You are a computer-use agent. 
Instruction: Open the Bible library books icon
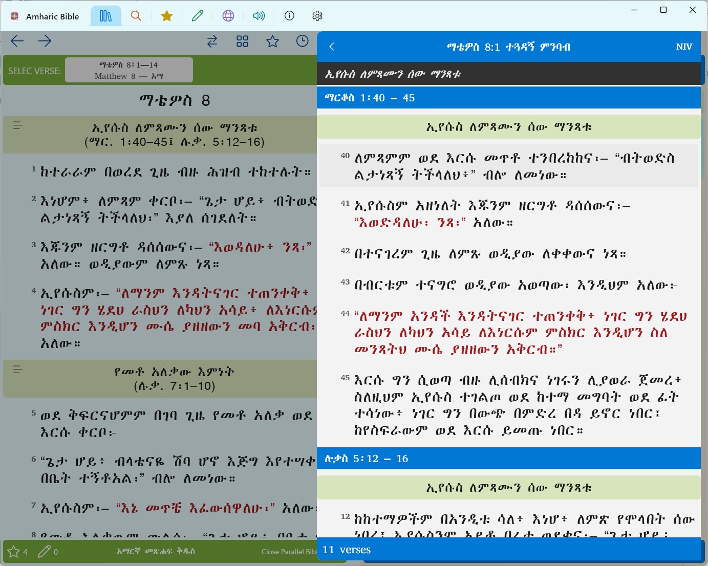click(x=105, y=16)
